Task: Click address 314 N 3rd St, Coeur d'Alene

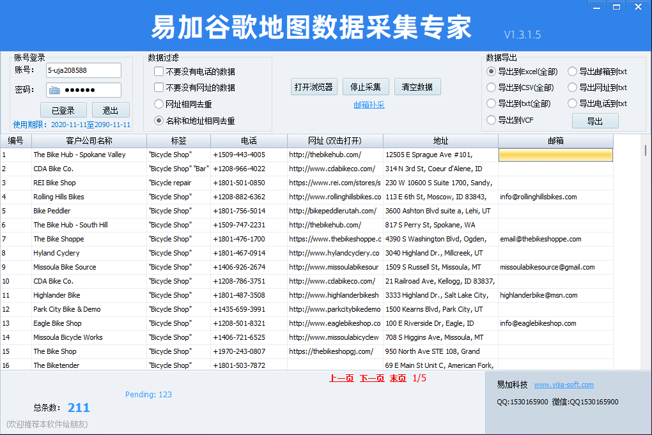Action: point(440,169)
